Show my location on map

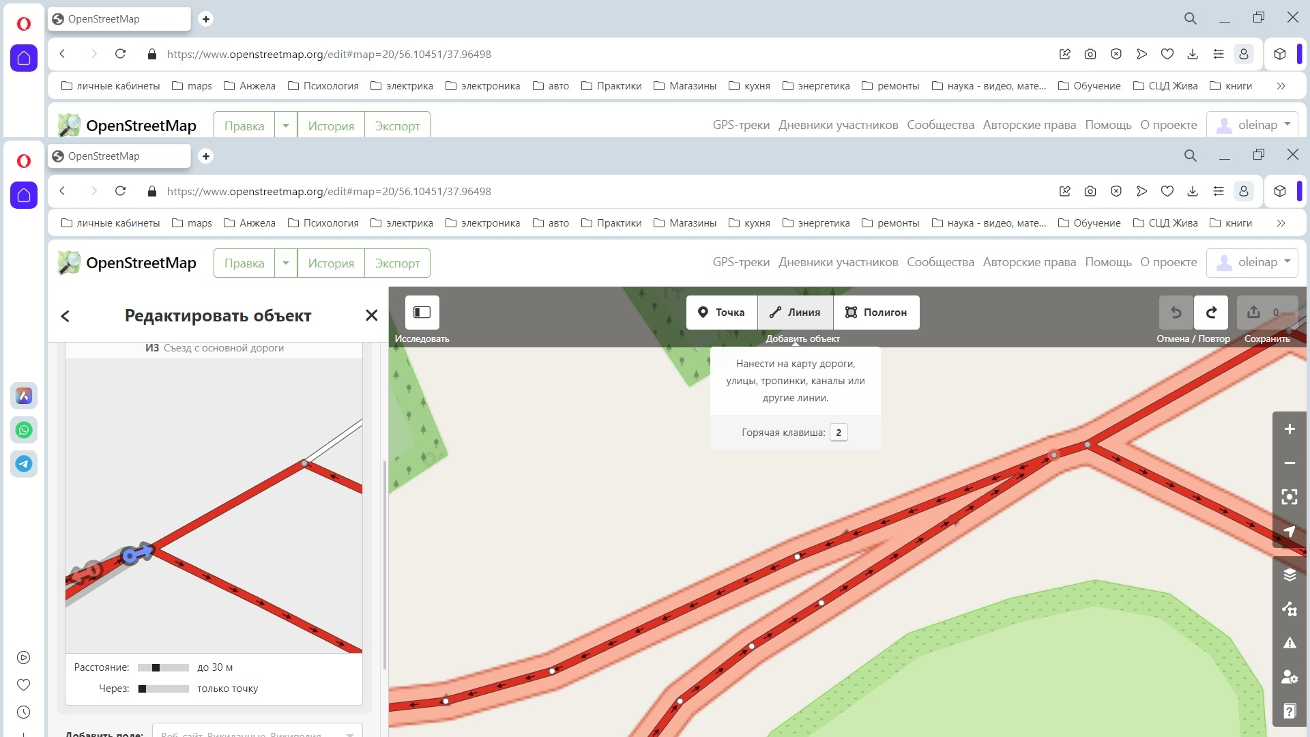(x=1289, y=532)
